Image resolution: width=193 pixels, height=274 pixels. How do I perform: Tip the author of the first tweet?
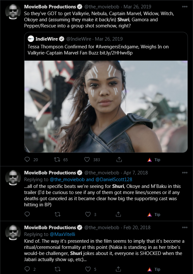(154, 160)
